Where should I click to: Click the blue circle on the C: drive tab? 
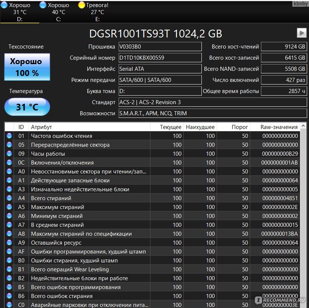pos(42,5)
